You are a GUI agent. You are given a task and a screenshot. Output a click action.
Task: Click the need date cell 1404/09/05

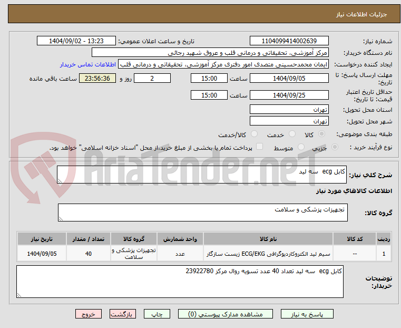pos(42,254)
